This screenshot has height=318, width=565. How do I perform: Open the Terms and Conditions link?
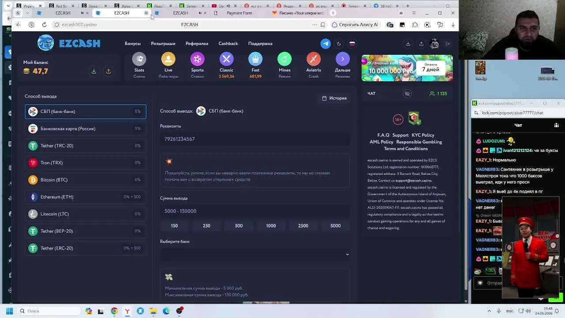click(x=406, y=148)
